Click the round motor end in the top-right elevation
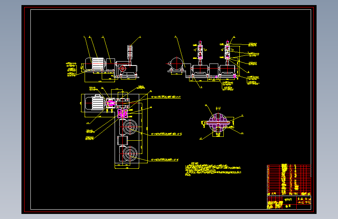338x219 pixels. tap(177, 64)
